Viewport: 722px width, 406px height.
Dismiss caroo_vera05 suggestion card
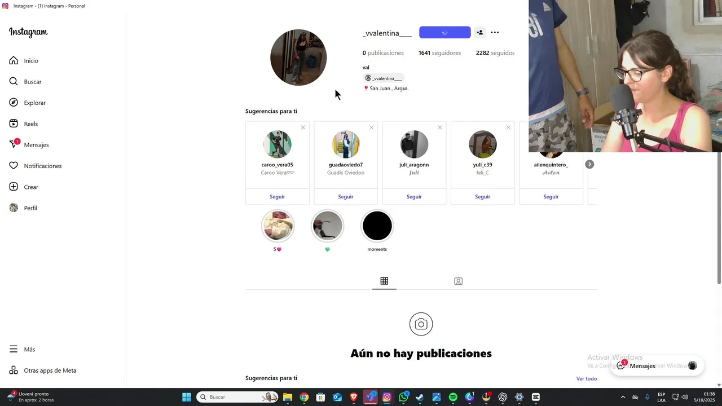[303, 127]
